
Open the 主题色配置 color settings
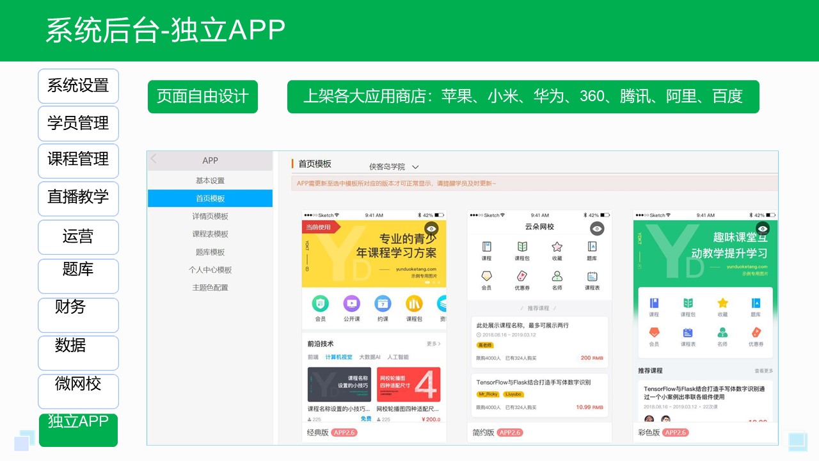(210, 287)
